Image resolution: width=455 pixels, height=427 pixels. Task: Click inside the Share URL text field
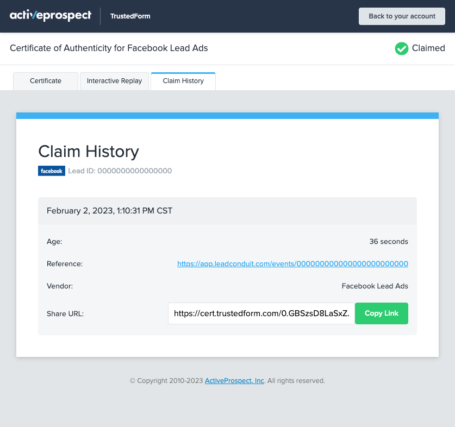point(261,313)
